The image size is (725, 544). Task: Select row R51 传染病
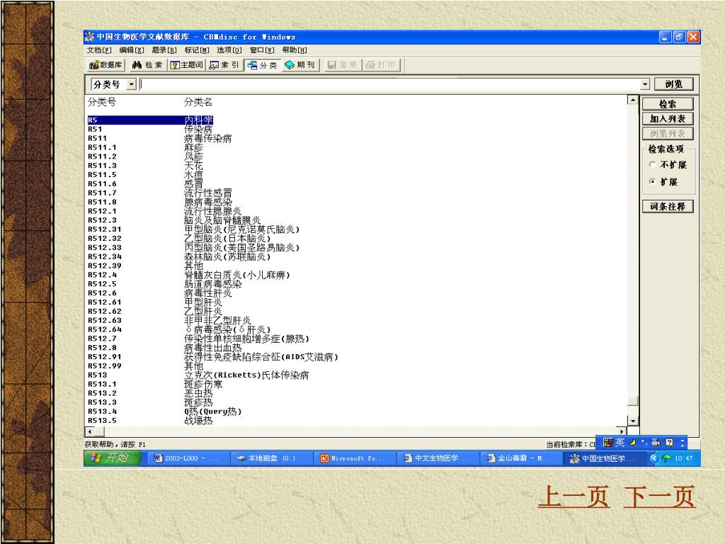coord(150,130)
